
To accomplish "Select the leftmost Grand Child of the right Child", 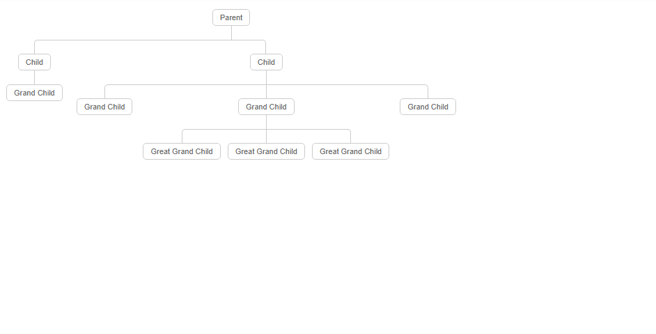I will tap(104, 107).
